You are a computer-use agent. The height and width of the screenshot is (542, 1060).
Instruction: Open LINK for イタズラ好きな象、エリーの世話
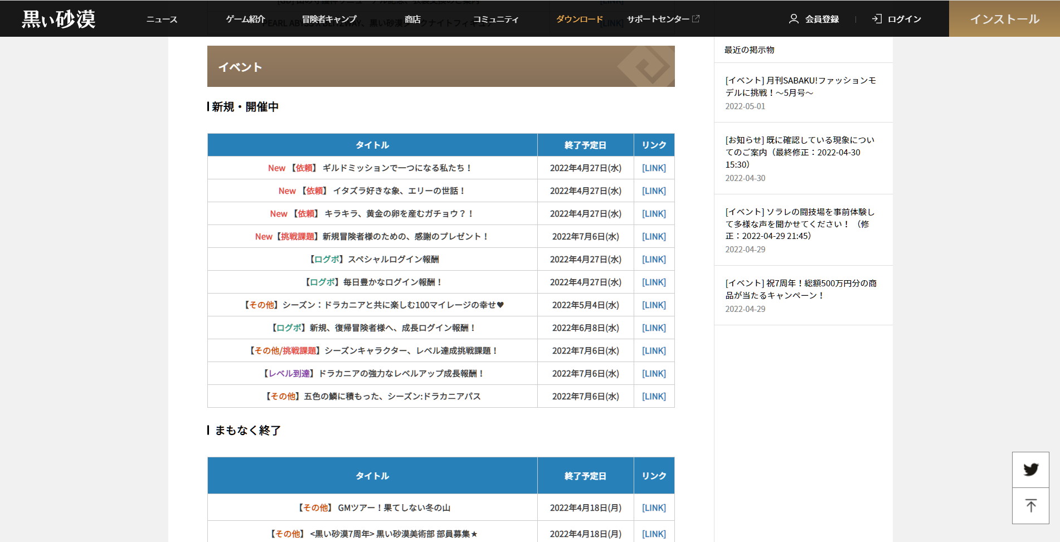tap(654, 191)
